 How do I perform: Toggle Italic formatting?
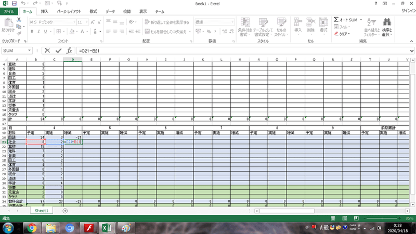click(38, 31)
